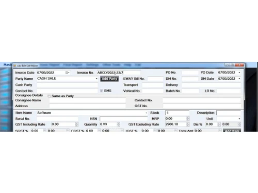Click the Quantity value field
The height and width of the screenshot is (193, 258).
tap(108, 125)
